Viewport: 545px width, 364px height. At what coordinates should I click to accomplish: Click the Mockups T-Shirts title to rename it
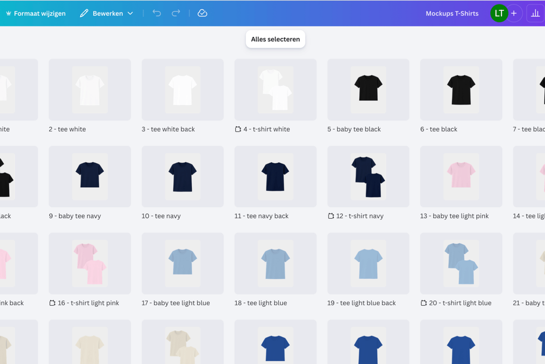pos(452,13)
